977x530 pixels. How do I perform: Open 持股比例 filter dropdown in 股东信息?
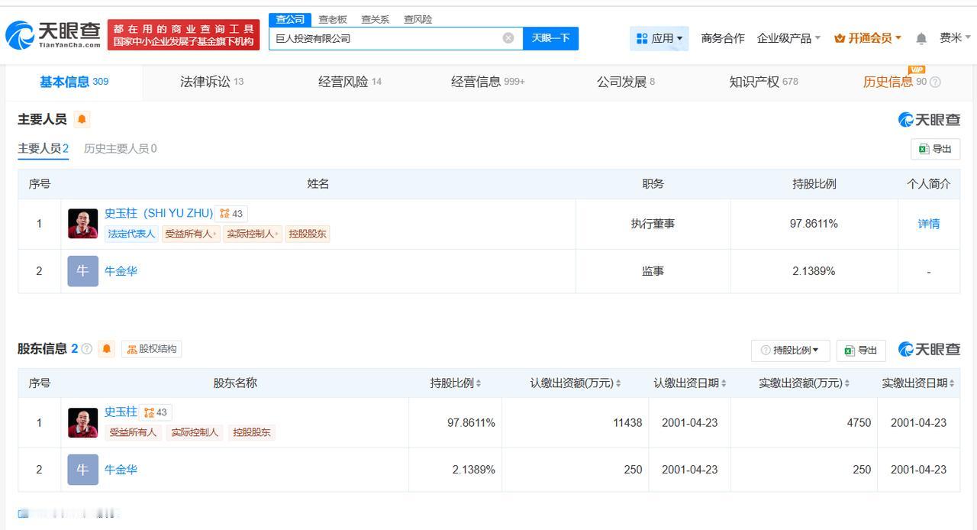[x=790, y=350]
